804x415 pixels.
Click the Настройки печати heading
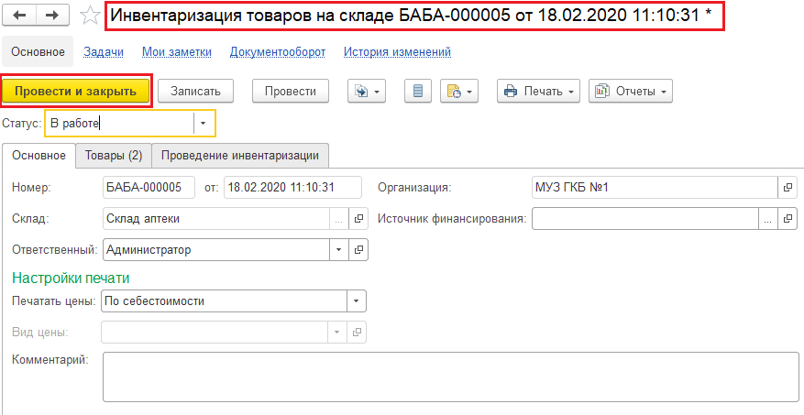tap(71, 278)
